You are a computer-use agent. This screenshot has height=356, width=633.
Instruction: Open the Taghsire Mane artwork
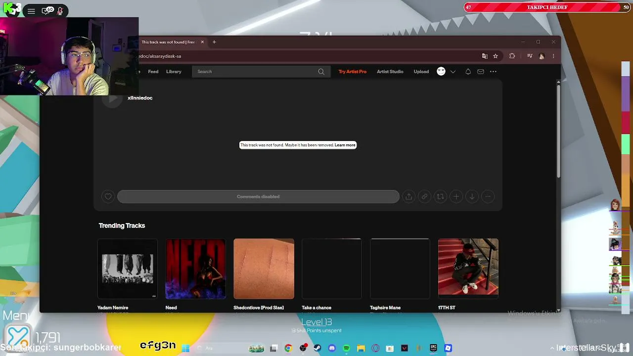pyautogui.click(x=400, y=269)
